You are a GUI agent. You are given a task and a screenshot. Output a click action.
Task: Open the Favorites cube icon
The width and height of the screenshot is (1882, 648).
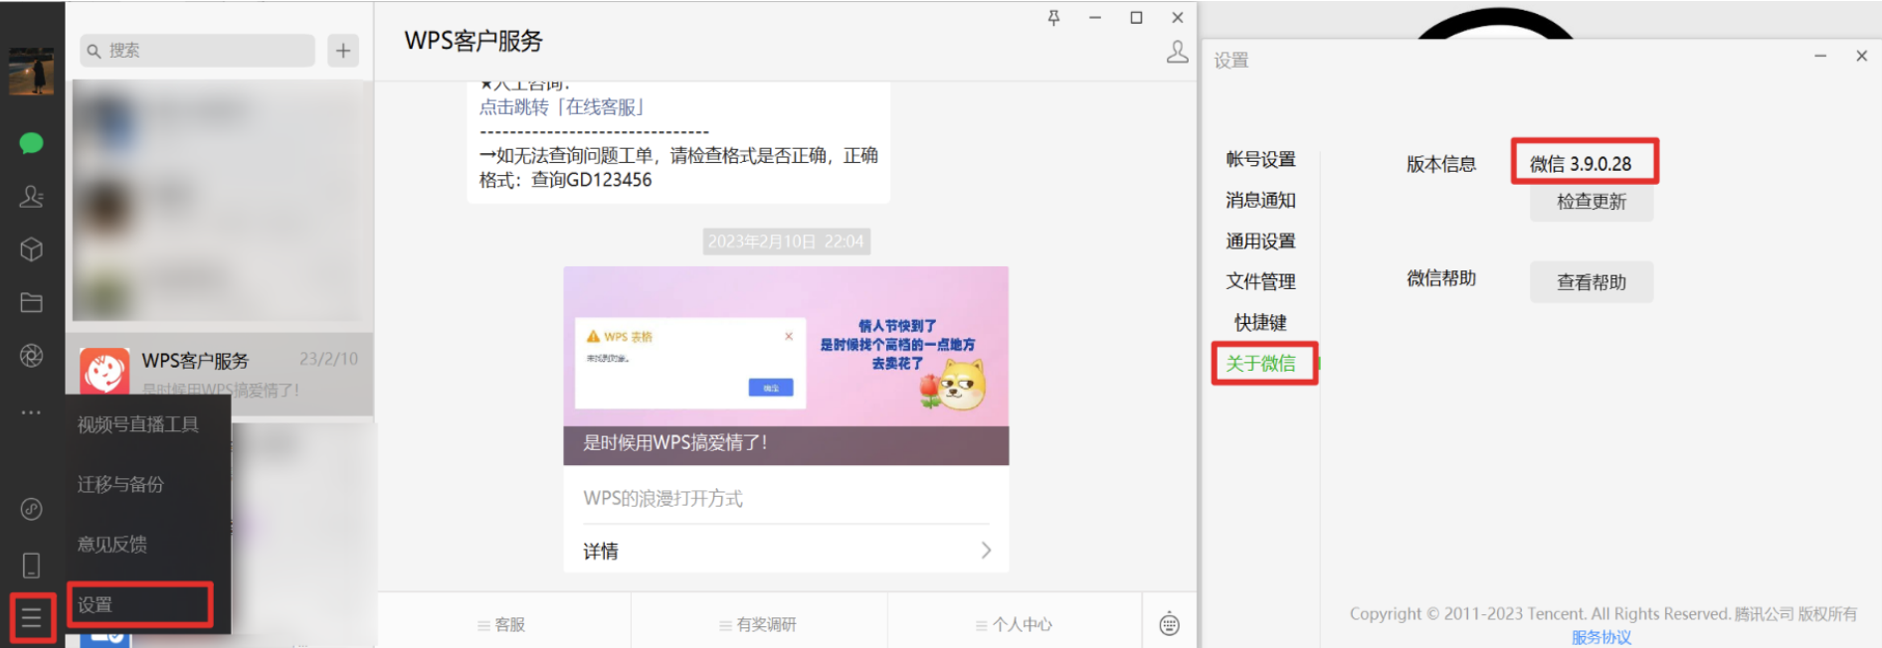[x=31, y=248]
